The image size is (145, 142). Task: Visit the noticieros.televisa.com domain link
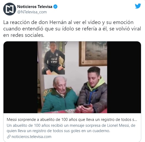(32, 137)
